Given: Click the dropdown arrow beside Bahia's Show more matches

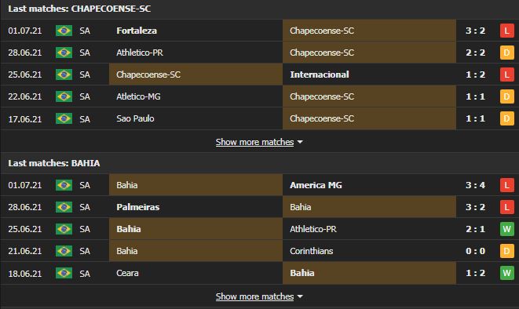Looking at the screenshot, I should click(300, 296).
